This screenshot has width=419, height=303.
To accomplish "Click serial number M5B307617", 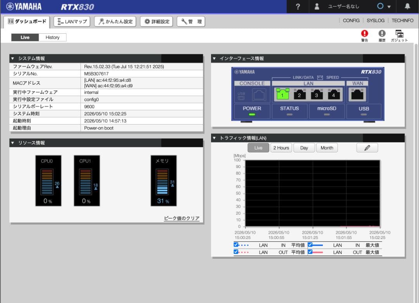I will coord(96,73).
